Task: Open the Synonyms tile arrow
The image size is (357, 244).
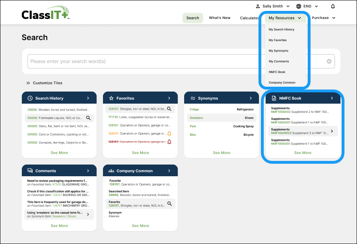Action: [x=251, y=98]
